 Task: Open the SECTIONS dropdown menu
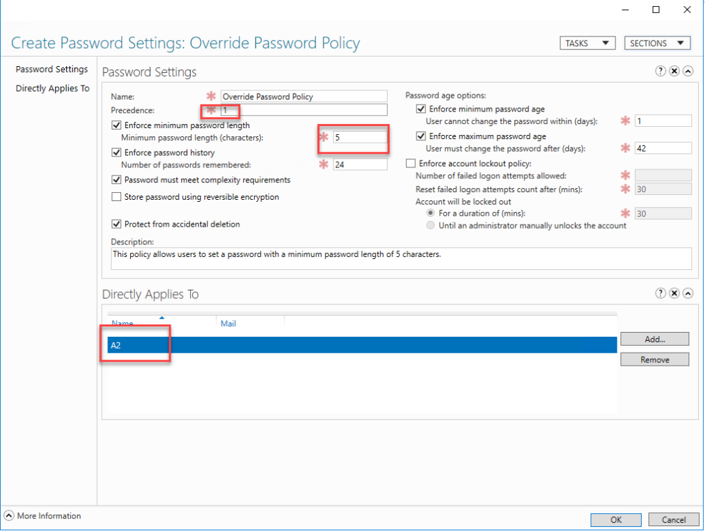[657, 43]
